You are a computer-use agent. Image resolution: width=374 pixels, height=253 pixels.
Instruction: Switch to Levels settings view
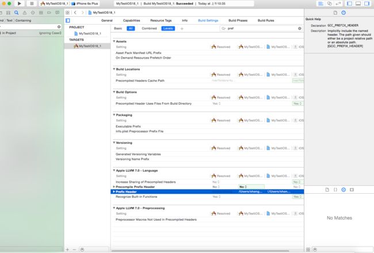[x=168, y=28]
